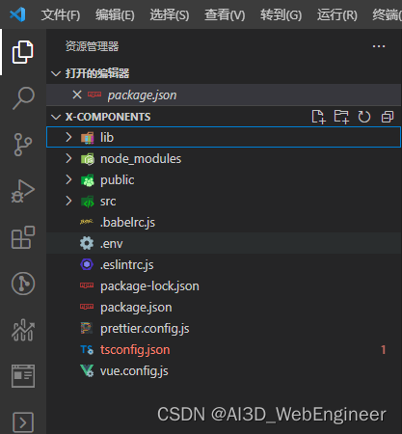Click the Babel icon of .babelrc.js
Image resolution: width=402 pixels, height=434 pixels.
pyautogui.click(x=87, y=222)
